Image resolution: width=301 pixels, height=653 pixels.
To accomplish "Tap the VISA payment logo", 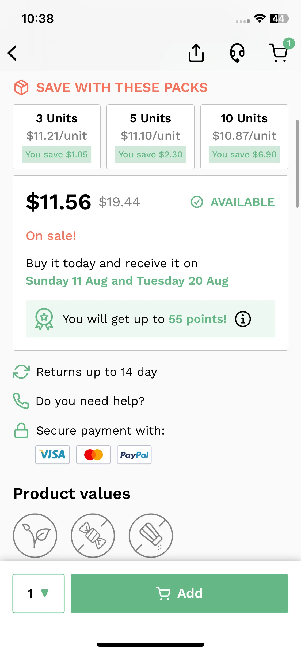I will coord(52,455).
